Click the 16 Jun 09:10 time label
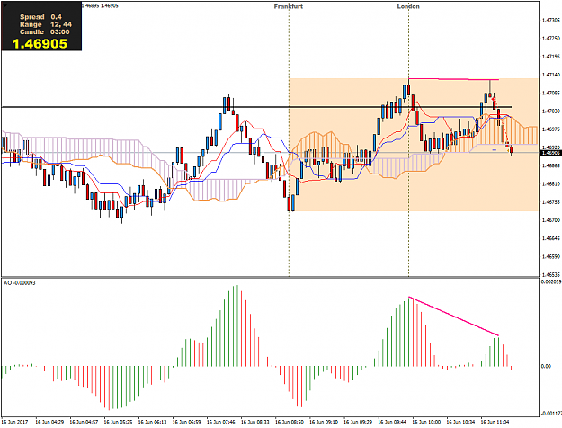The width and height of the screenshot is (562, 428). [x=324, y=422]
